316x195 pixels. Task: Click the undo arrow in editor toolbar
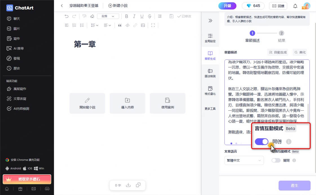coord(67,16)
